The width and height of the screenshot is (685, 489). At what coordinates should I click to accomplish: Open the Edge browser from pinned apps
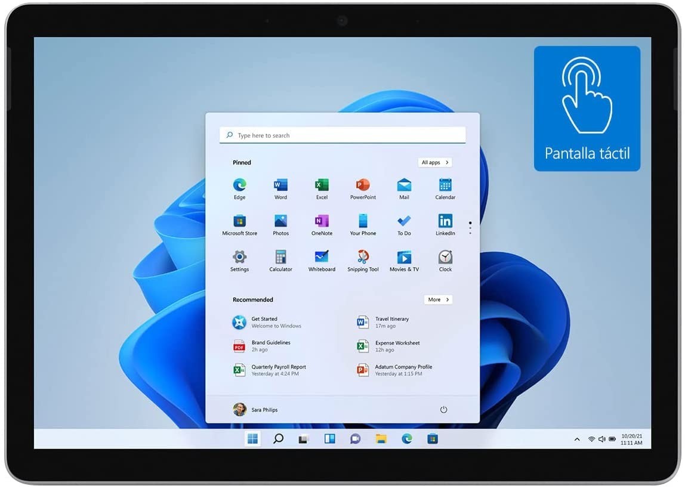tap(239, 188)
